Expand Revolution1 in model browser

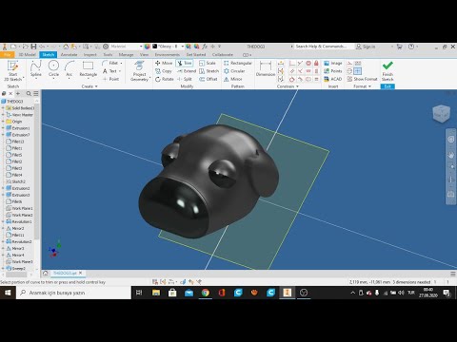point(3,221)
